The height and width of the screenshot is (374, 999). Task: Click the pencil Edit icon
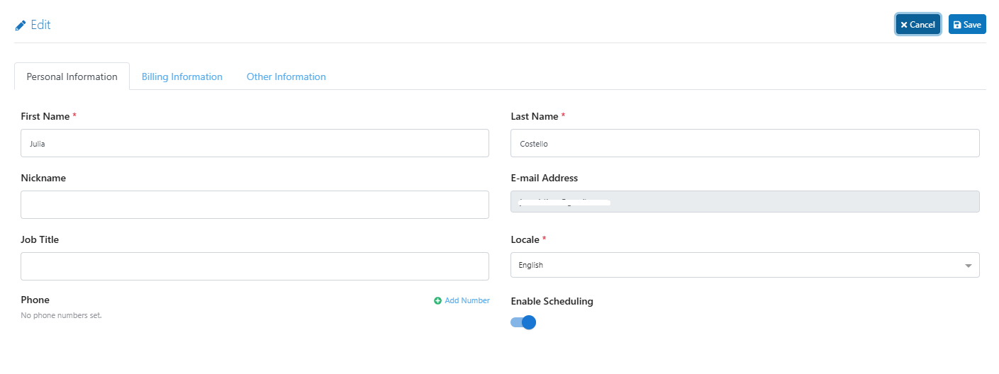tap(21, 25)
